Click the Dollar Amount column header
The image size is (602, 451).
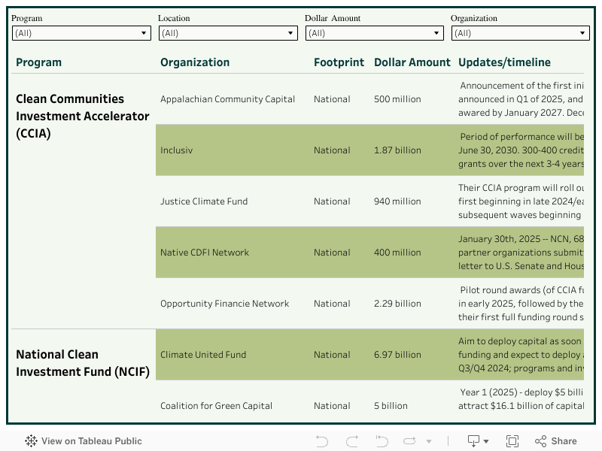[x=412, y=62]
